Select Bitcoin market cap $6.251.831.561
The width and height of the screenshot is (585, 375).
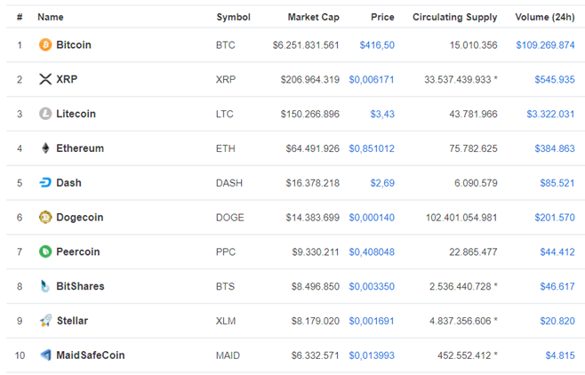(306, 45)
